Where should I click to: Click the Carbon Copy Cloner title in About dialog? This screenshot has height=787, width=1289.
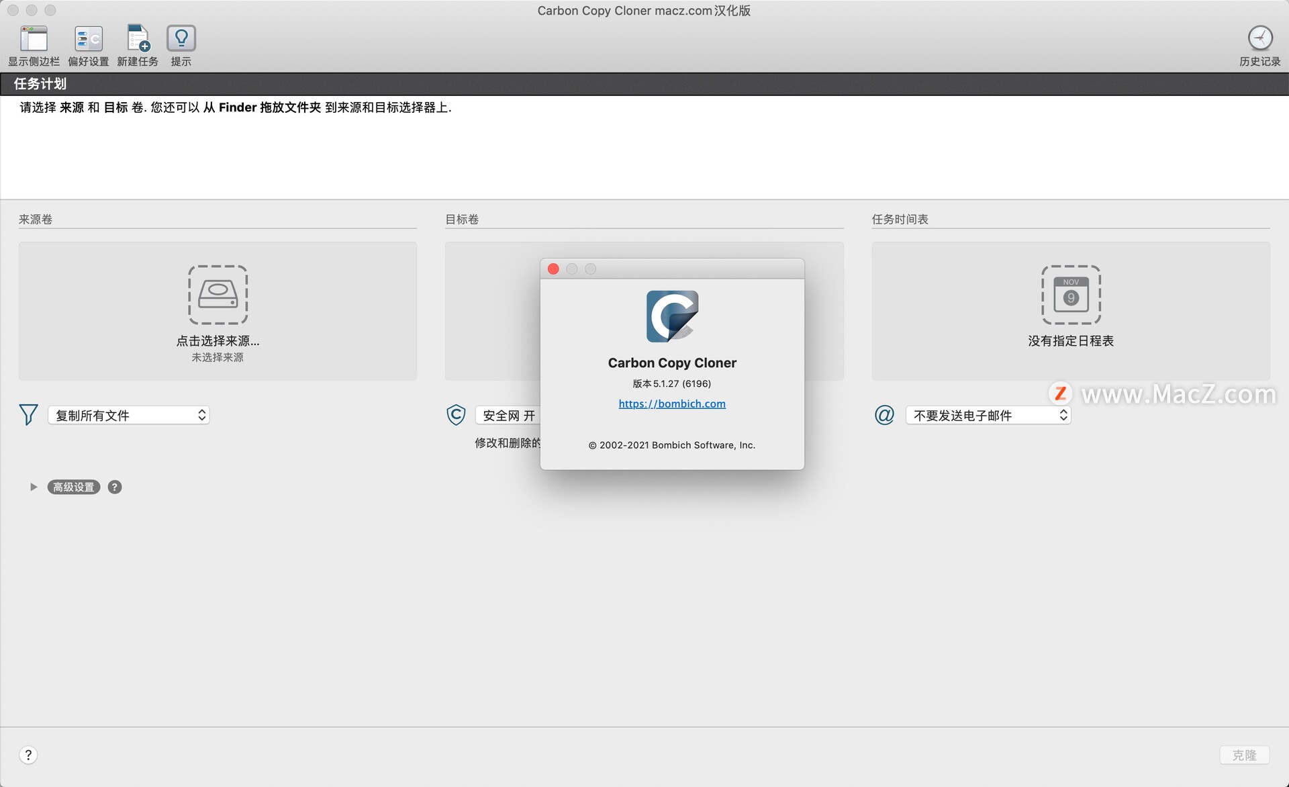672,363
